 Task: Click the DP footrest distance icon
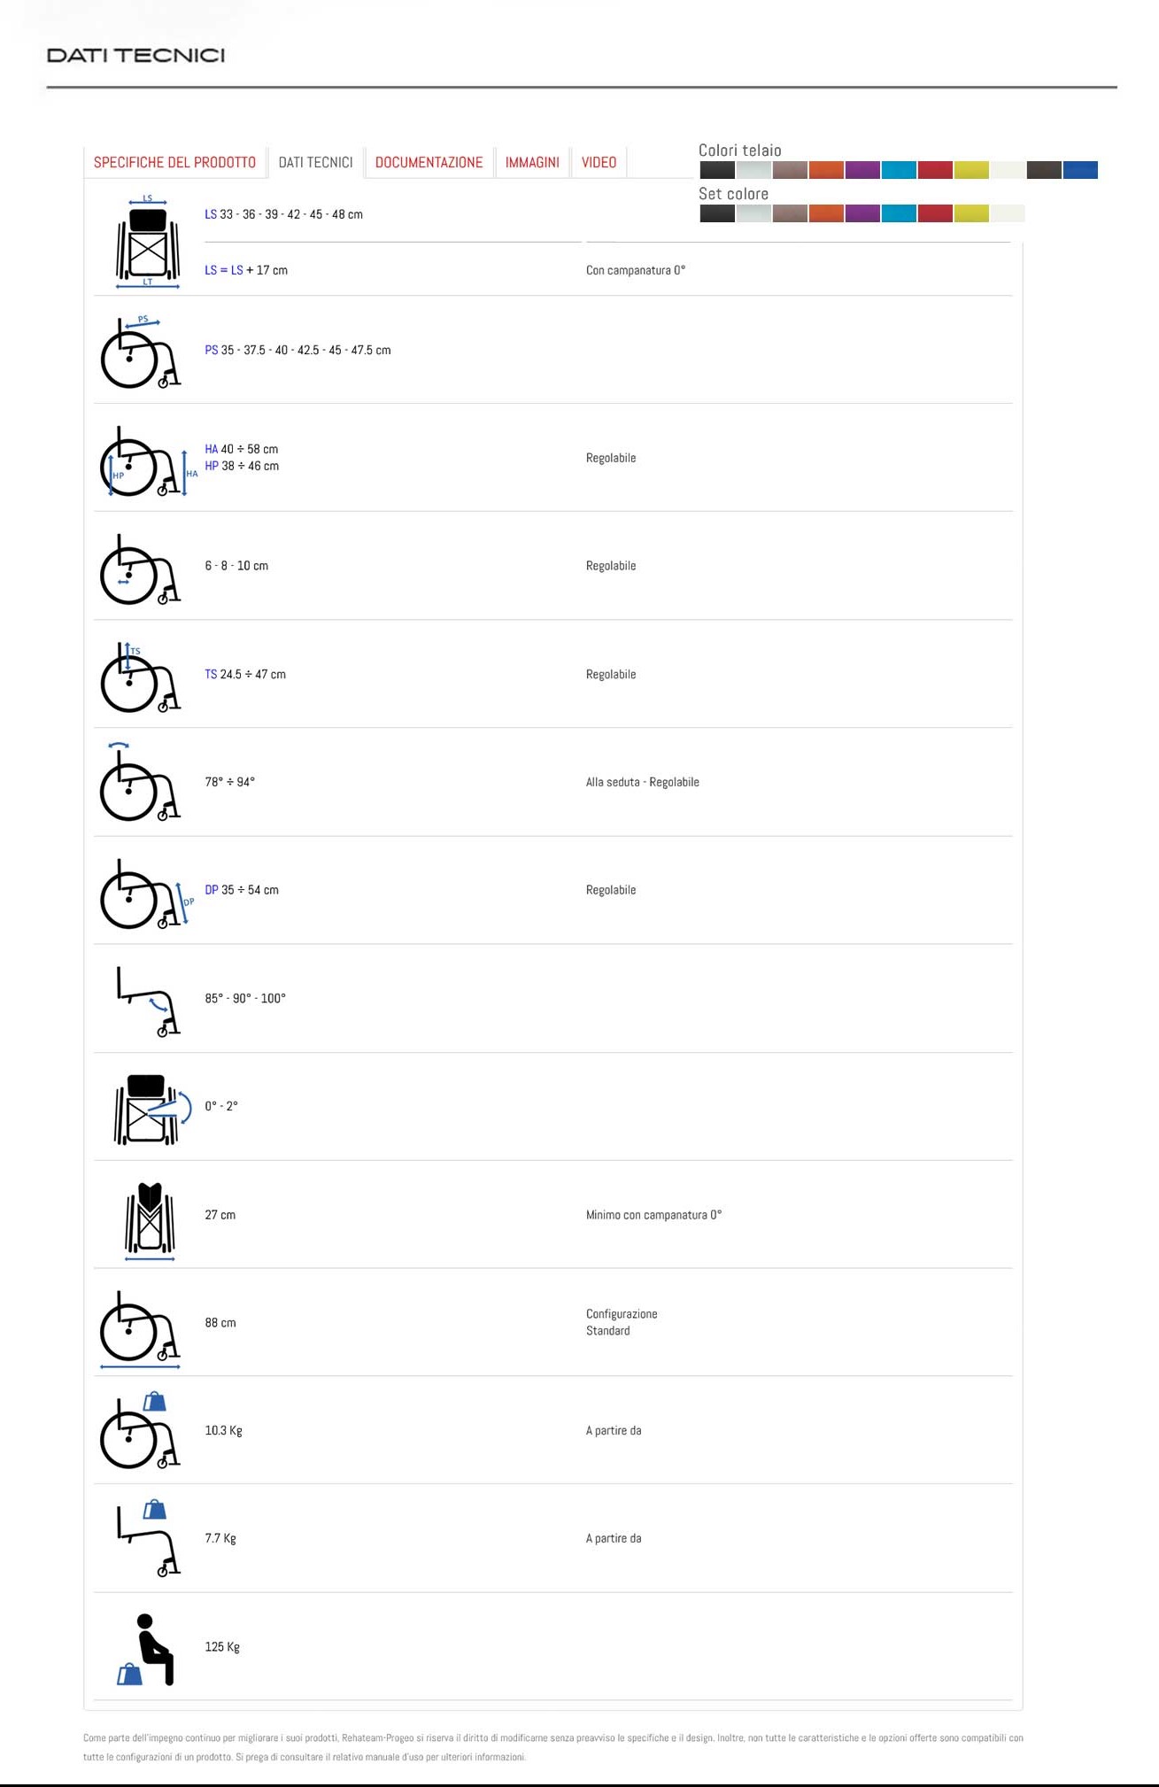pos(145,893)
